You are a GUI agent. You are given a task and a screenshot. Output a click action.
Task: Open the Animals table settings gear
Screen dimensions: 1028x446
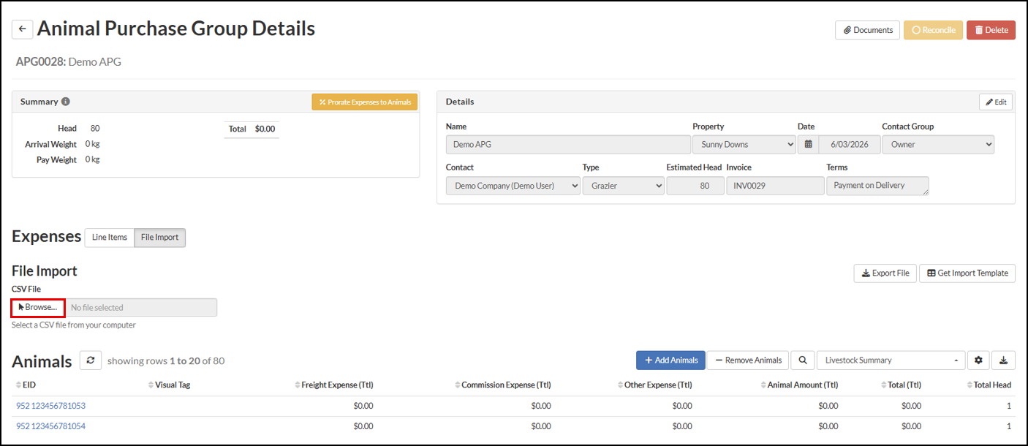click(x=978, y=360)
